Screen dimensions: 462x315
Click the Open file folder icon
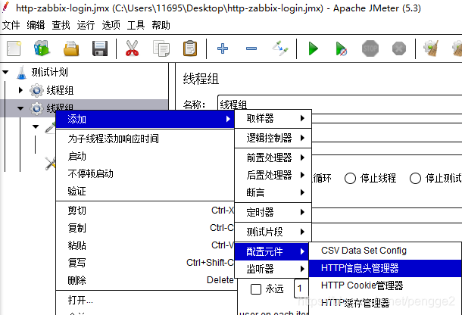pyautogui.click(x=71, y=48)
